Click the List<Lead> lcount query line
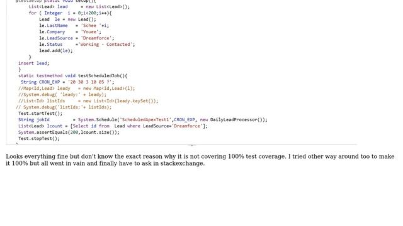This screenshot has height=226, width=403. [x=113, y=126]
